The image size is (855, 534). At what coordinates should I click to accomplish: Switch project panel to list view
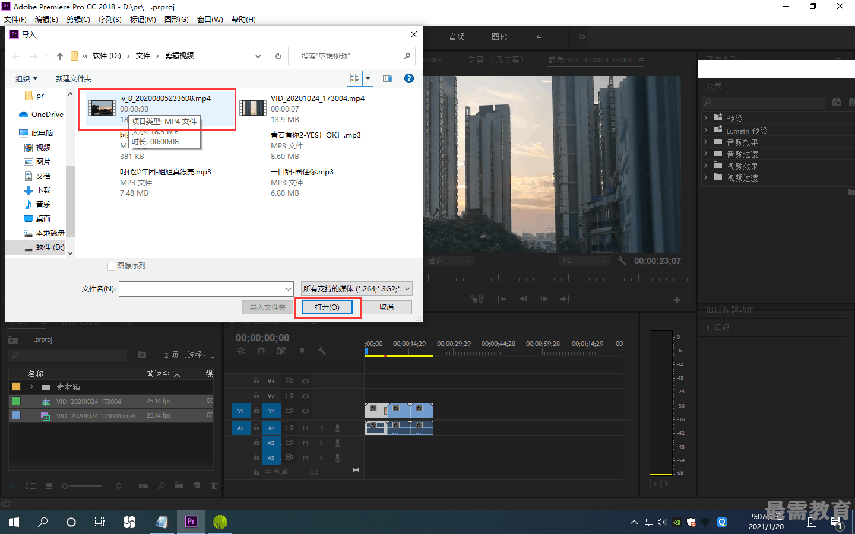coord(31,486)
